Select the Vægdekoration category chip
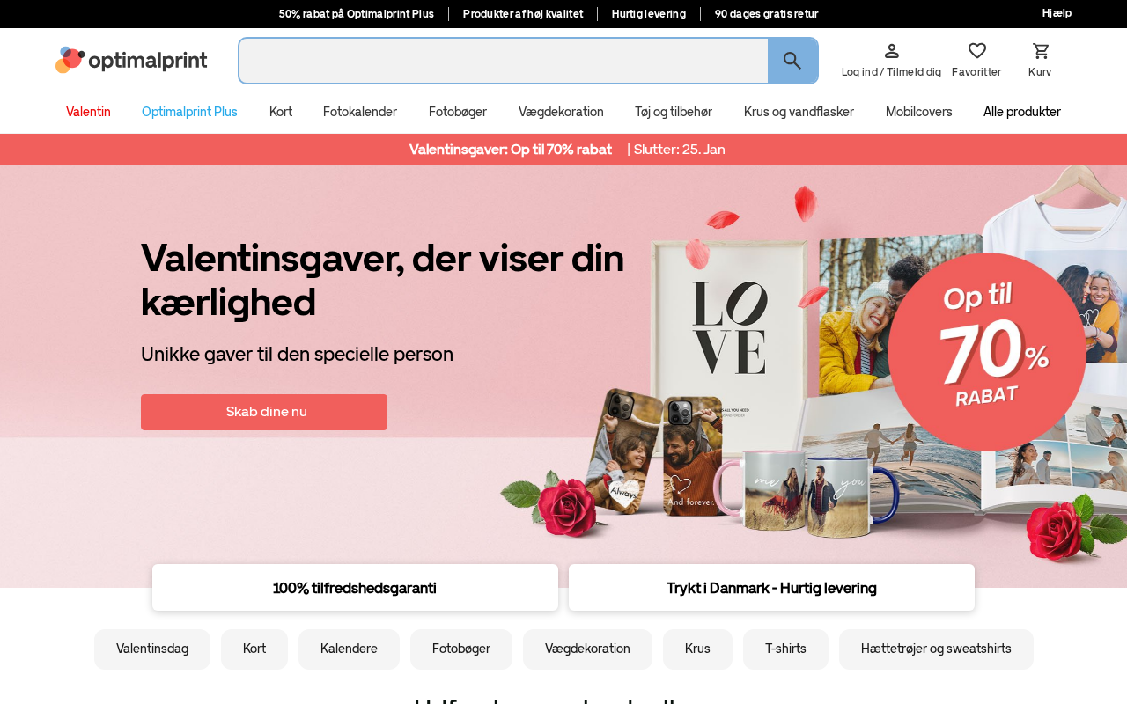The width and height of the screenshot is (1127, 704). [x=587, y=649]
